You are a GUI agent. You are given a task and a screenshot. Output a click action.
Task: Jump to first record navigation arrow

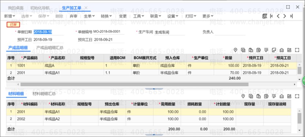pyautogui.click(x=271, y=16)
